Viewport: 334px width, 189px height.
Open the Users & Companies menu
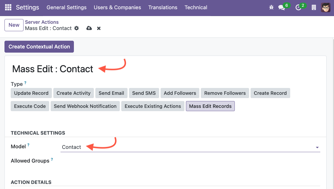click(117, 7)
